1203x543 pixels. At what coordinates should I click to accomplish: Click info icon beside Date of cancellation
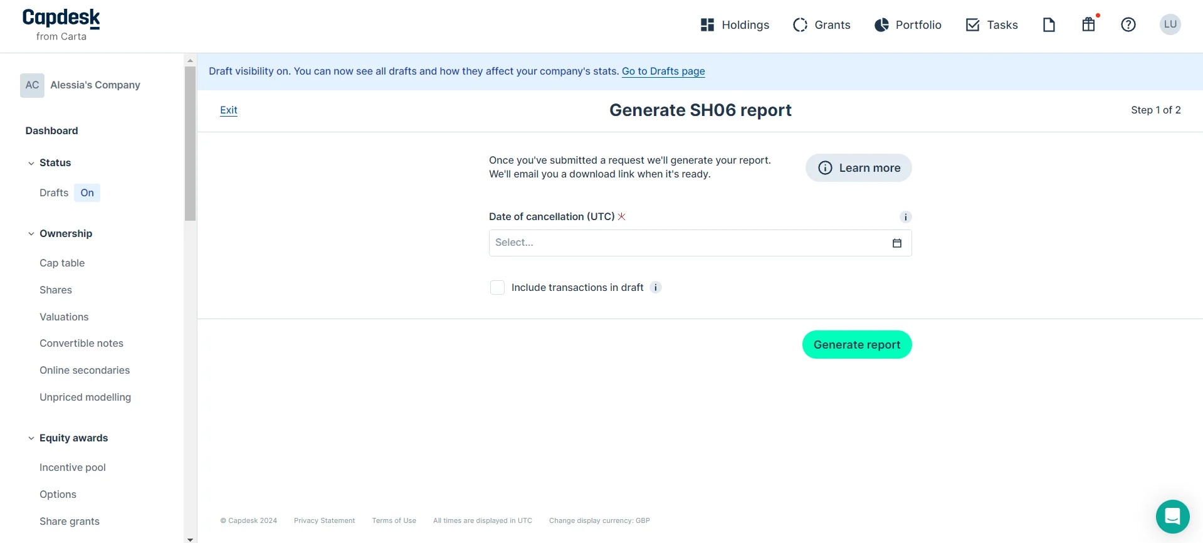tap(906, 217)
